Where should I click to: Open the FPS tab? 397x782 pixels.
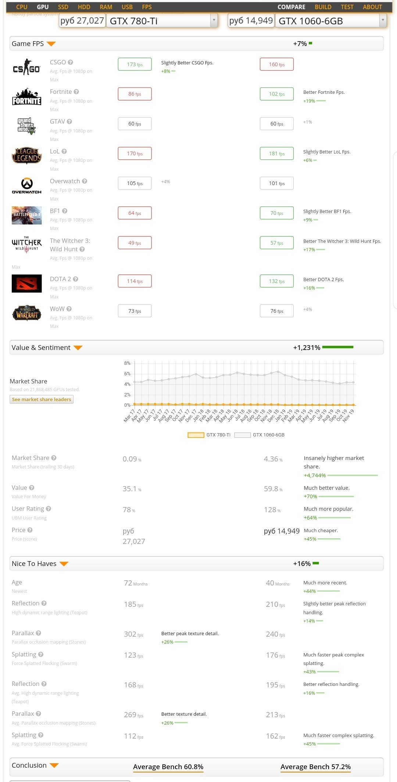147,7
